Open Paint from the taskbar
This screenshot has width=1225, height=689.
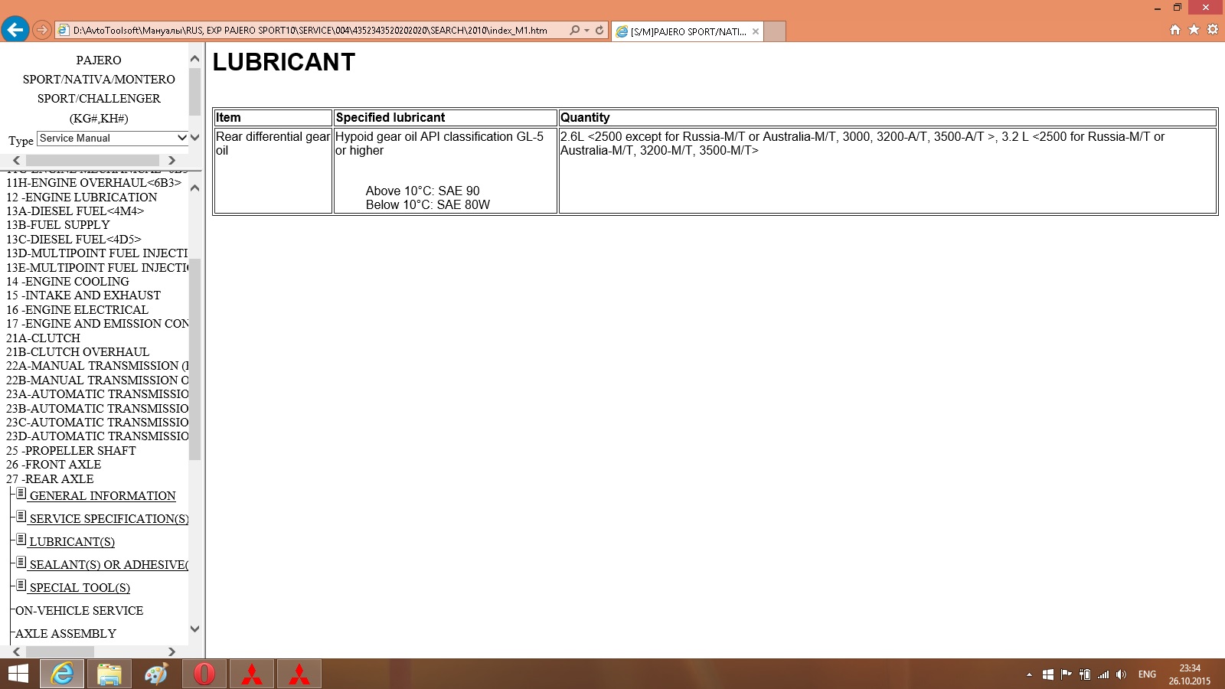pyautogui.click(x=157, y=674)
